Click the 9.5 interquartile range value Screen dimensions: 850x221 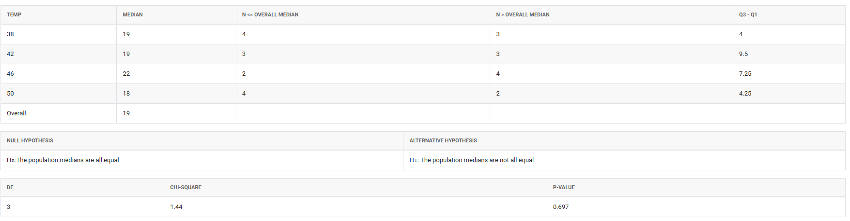(x=743, y=54)
